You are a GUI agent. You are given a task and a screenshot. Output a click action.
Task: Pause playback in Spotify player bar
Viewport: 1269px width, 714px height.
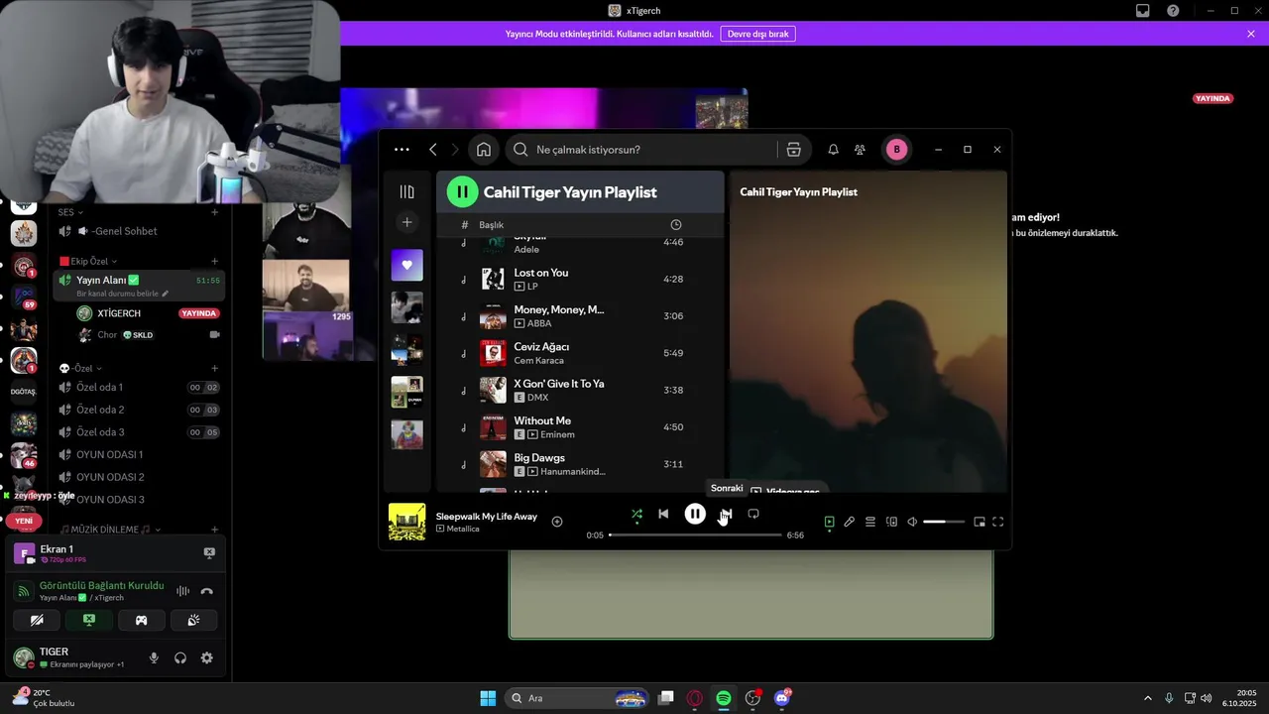(x=695, y=514)
